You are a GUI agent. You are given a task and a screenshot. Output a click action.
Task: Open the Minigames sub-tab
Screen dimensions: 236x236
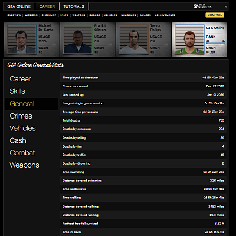point(129,15)
